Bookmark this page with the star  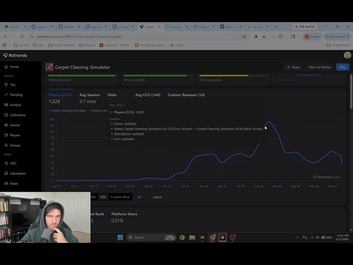click(x=244, y=36)
